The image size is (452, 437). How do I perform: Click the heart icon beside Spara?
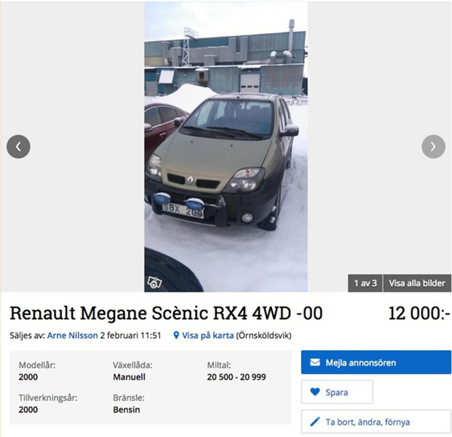tap(315, 392)
